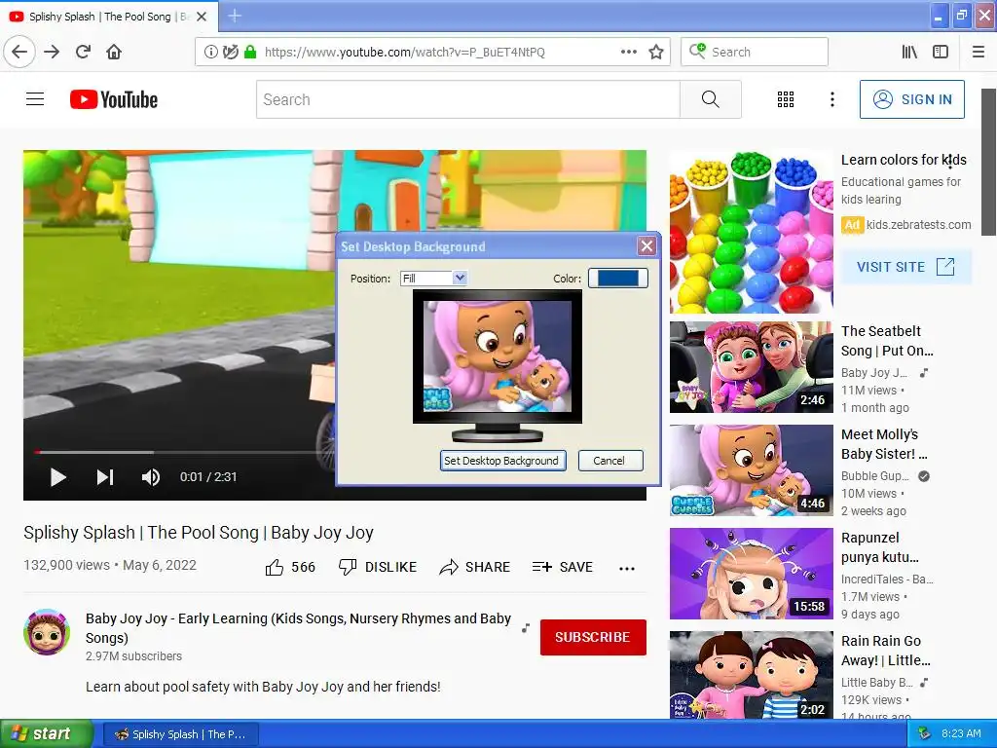The image size is (997, 748).
Task: Open the Windows start button
Action: (x=47, y=734)
